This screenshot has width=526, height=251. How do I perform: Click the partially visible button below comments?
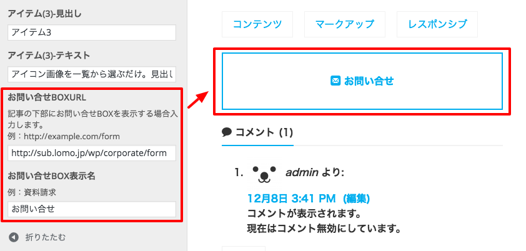[244, 249]
